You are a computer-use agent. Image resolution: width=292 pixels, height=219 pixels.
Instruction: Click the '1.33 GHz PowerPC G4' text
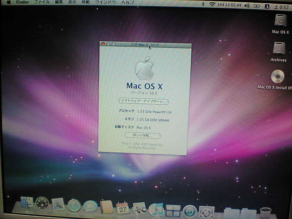pos(154,112)
